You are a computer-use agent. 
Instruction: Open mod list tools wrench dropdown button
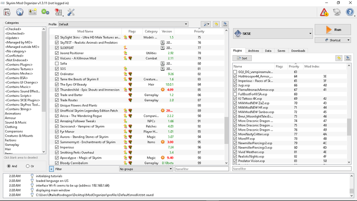point(206,24)
